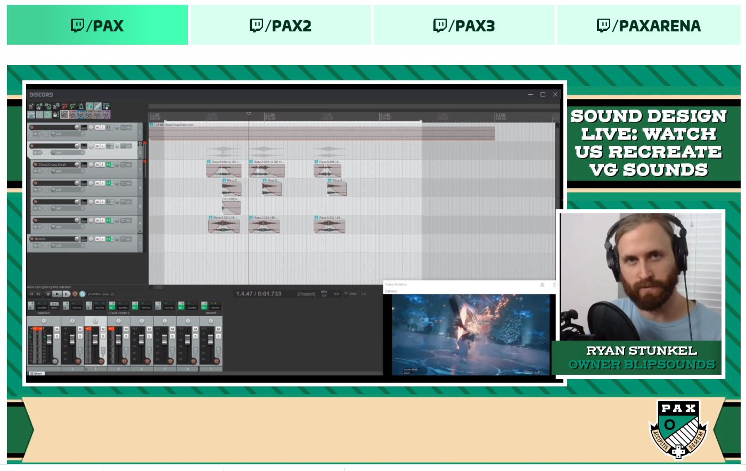The width and height of the screenshot is (746, 471).
Task: Click the BPM tempo field
Action: tap(324, 293)
